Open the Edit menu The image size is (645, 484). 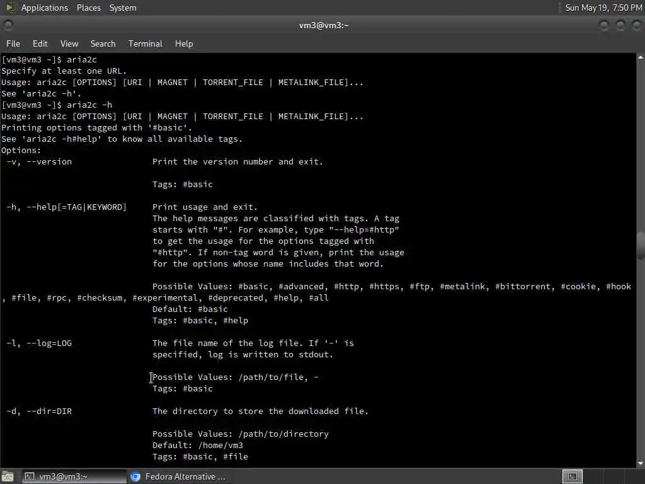tap(40, 43)
